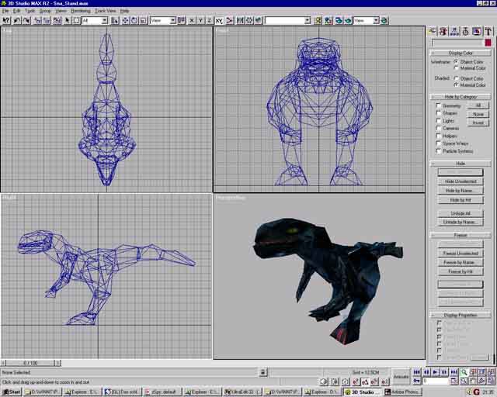Check the Lights category checkbox
This screenshot has width=497, height=397.
(x=439, y=120)
